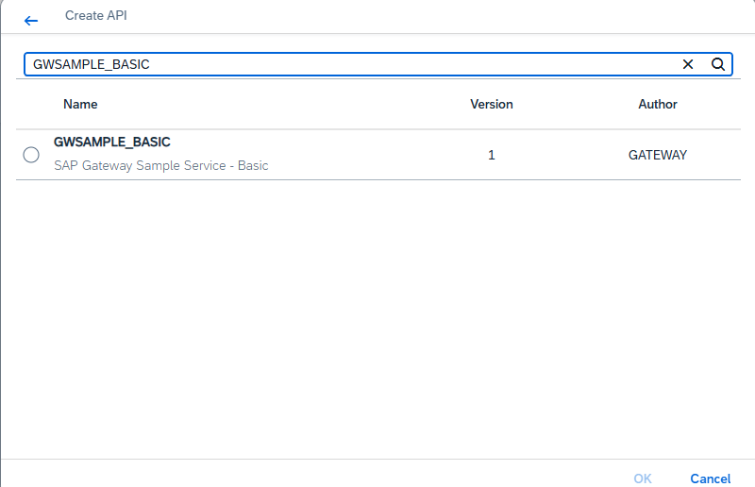Click version number 1 in the row
Screen dimensions: 755x487
[491, 155]
